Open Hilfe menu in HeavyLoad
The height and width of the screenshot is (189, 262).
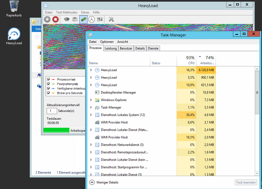96,12
